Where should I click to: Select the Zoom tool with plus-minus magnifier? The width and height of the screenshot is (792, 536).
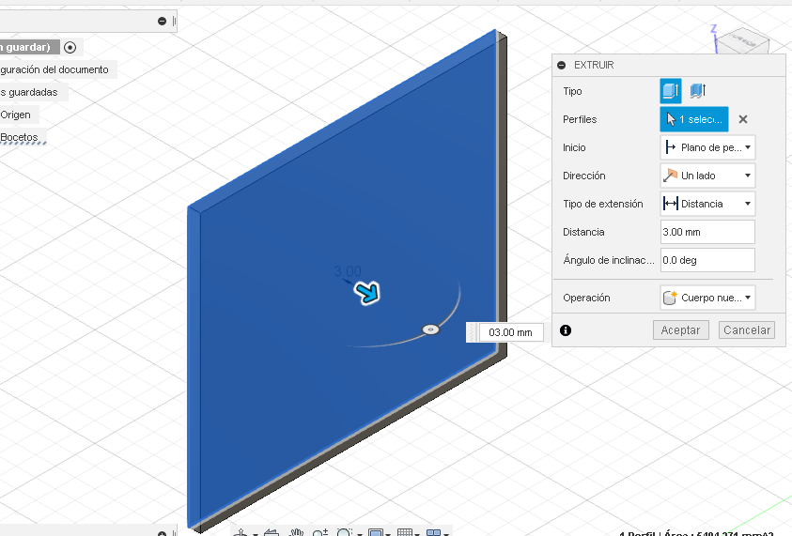pyautogui.click(x=320, y=532)
